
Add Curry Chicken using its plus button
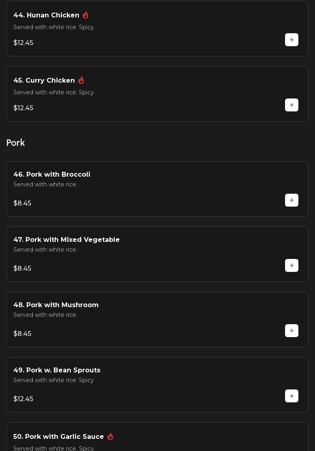(x=292, y=105)
